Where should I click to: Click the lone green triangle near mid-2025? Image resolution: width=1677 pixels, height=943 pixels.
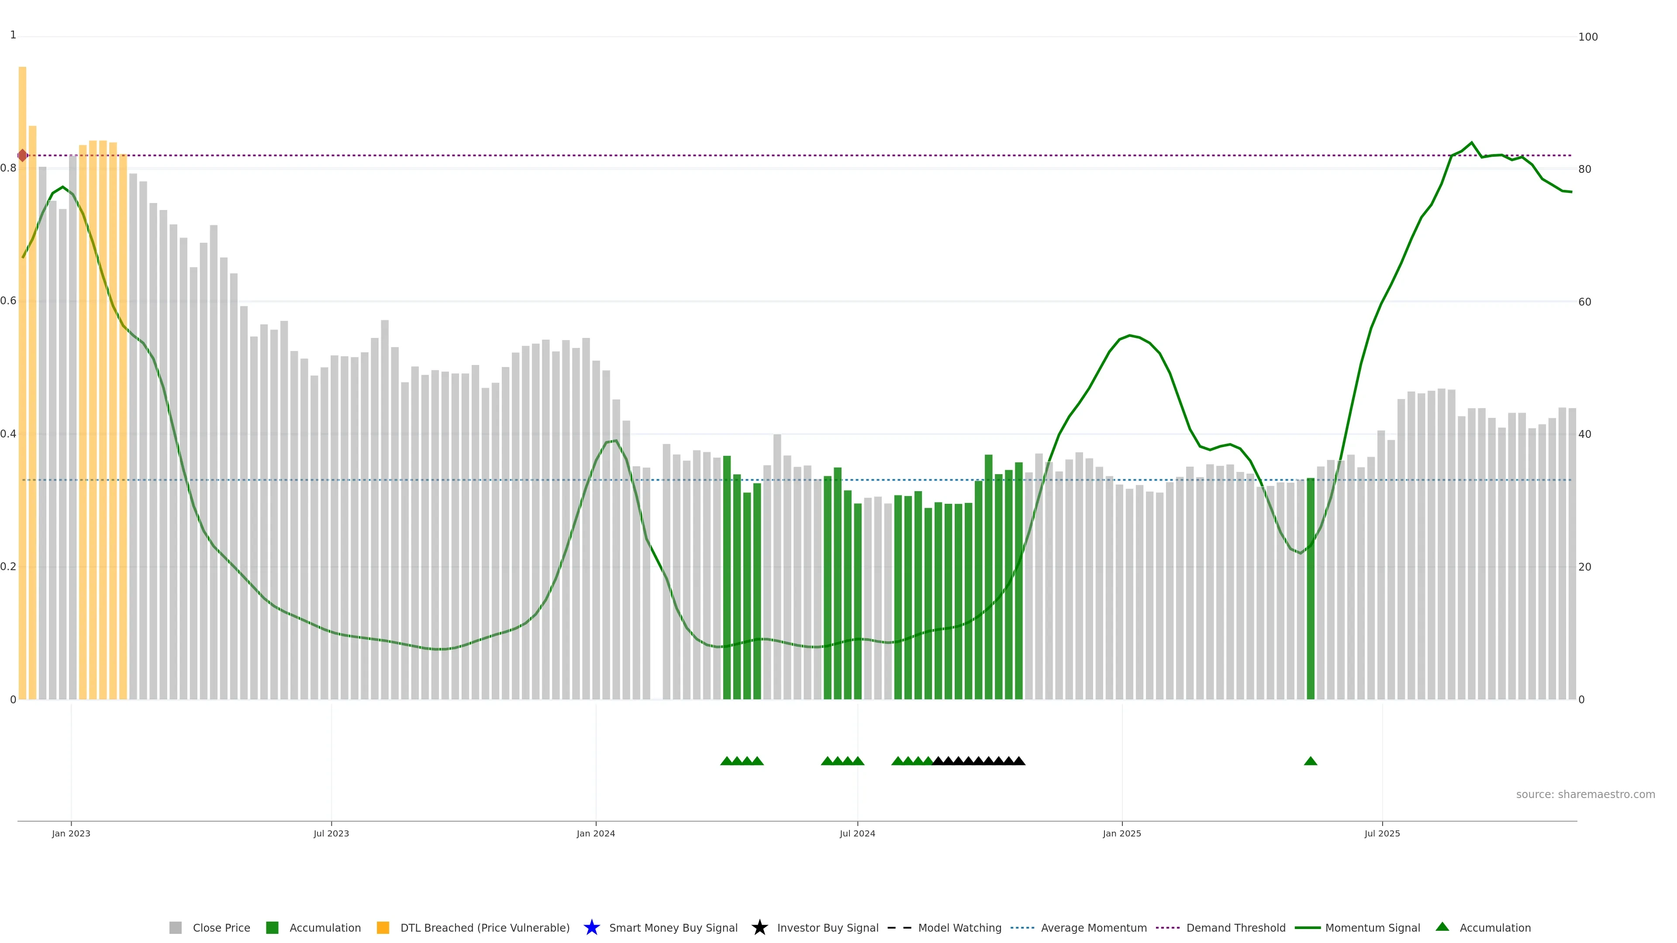pos(1311,761)
